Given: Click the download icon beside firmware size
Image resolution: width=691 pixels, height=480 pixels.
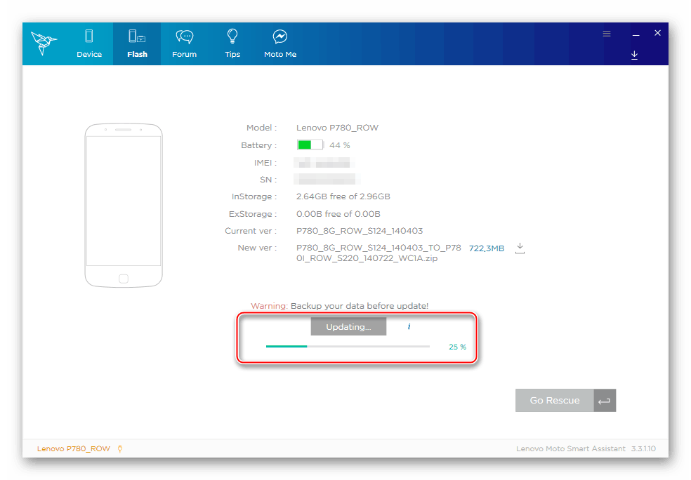Looking at the screenshot, I should coord(520,248).
